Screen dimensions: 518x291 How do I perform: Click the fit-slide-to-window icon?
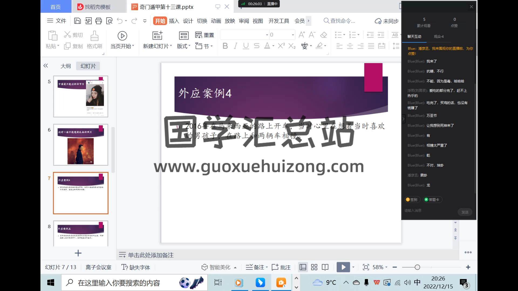coord(366,267)
